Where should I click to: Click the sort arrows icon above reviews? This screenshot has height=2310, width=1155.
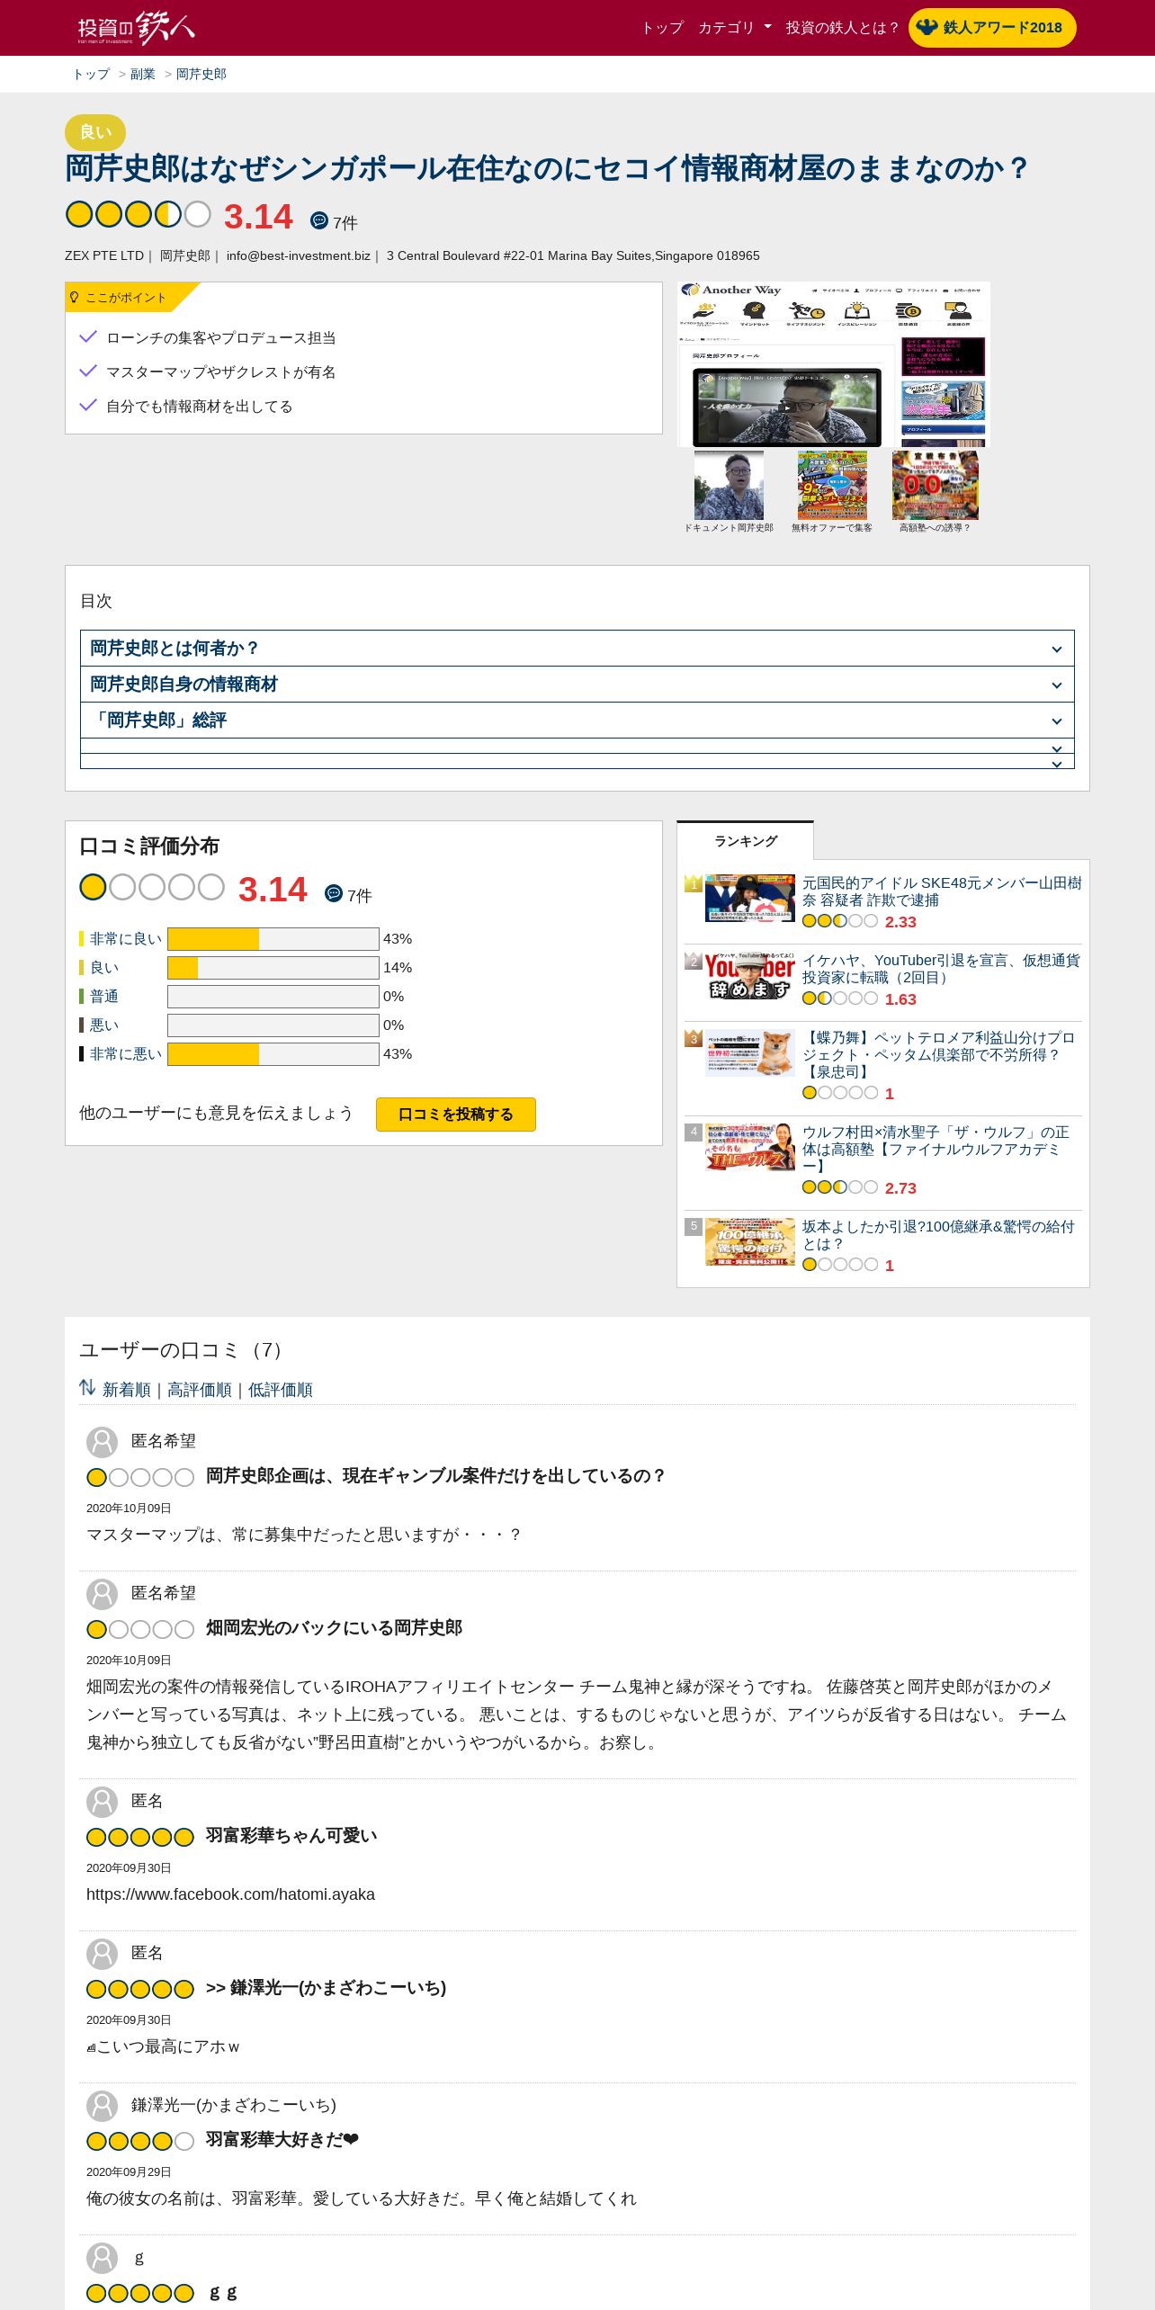click(x=87, y=1388)
